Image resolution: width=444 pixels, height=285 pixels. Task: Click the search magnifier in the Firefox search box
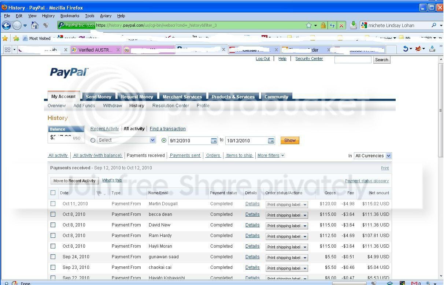point(434,25)
